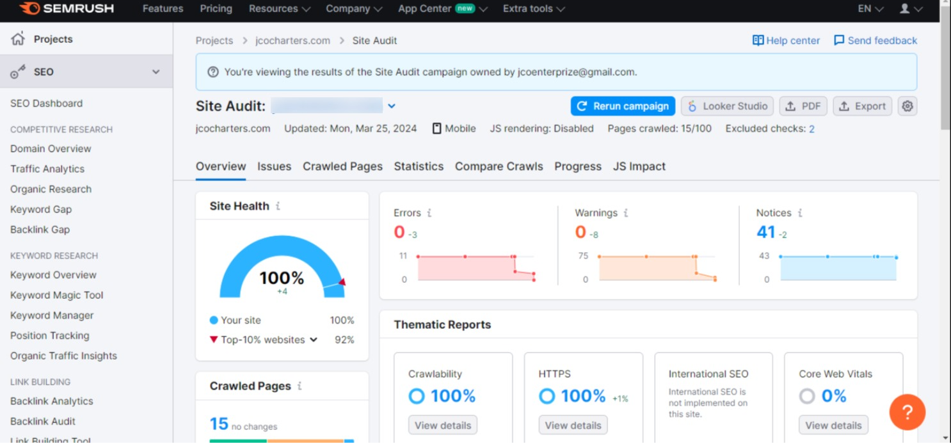The height and width of the screenshot is (444, 951).
Task: Click the Export button
Action: pyautogui.click(x=862, y=106)
